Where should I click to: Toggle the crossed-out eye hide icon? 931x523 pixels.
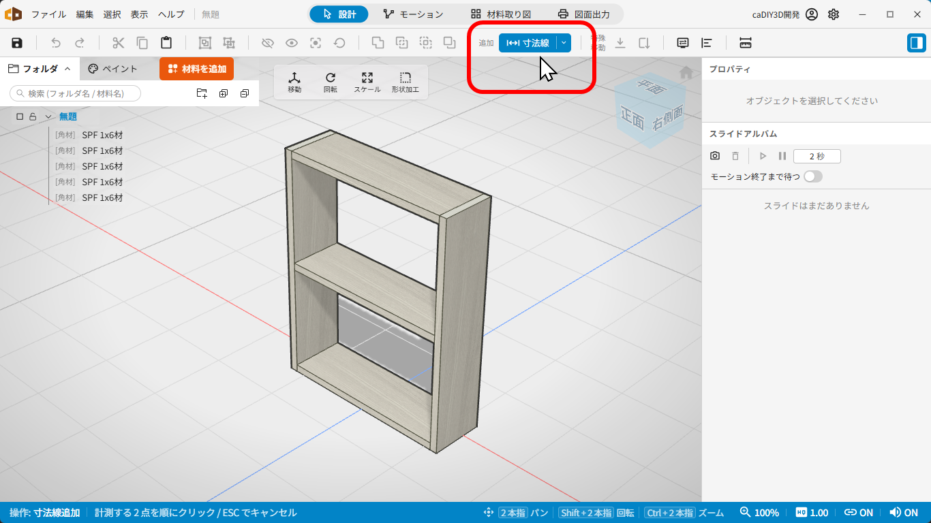tap(268, 43)
